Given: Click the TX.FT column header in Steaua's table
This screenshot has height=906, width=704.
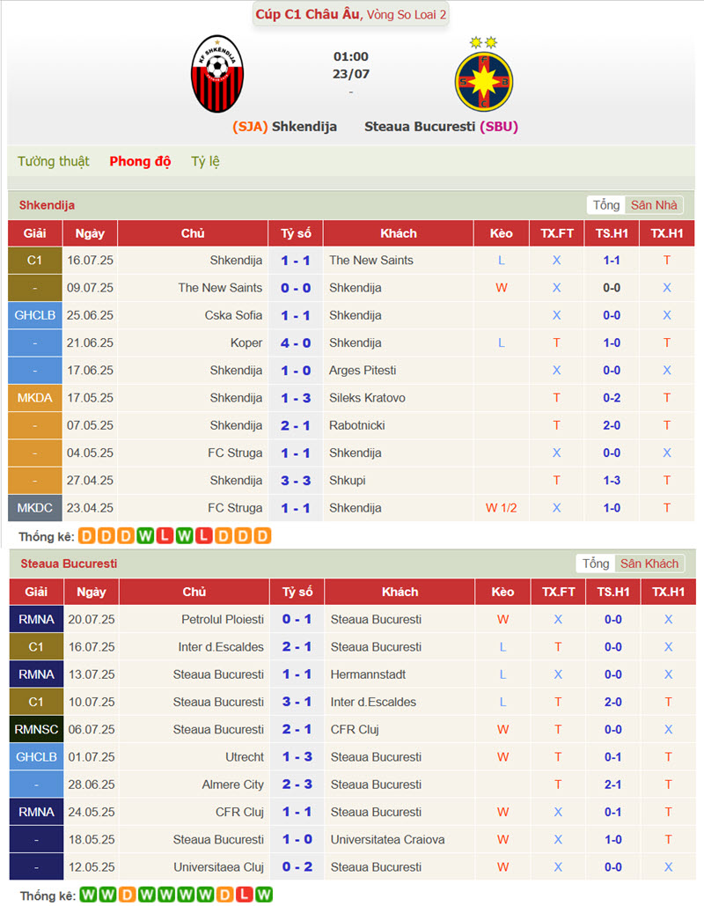Looking at the screenshot, I should point(559,592).
